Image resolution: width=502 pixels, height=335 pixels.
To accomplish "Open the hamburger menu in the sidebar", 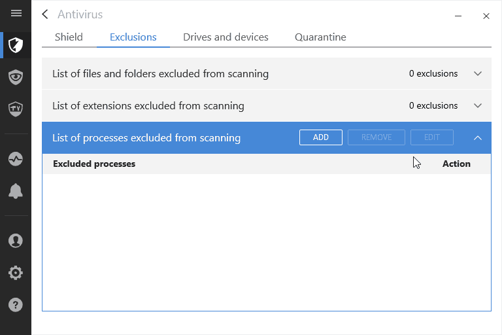I will [16, 13].
